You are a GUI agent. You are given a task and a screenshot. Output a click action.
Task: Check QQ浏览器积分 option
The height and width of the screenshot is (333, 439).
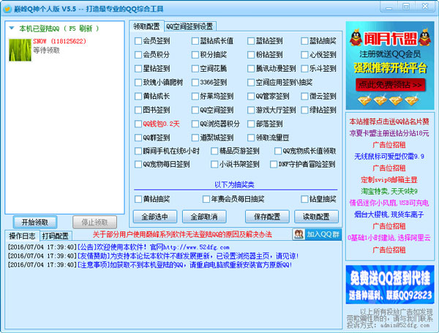[x=195, y=124]
